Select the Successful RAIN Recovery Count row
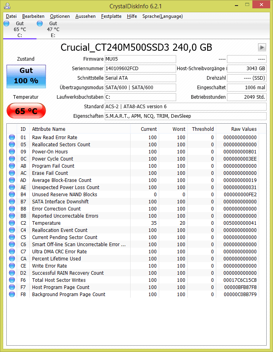Screen dimensions: 273x352 134,273
